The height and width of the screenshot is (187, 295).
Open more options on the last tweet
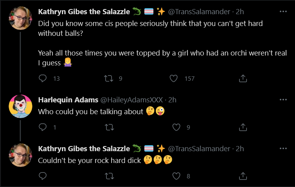[283, 148]
